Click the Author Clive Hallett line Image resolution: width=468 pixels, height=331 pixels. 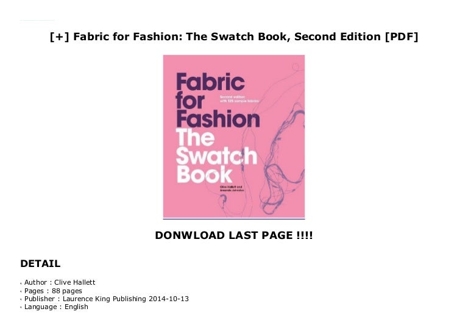point(60,282)
